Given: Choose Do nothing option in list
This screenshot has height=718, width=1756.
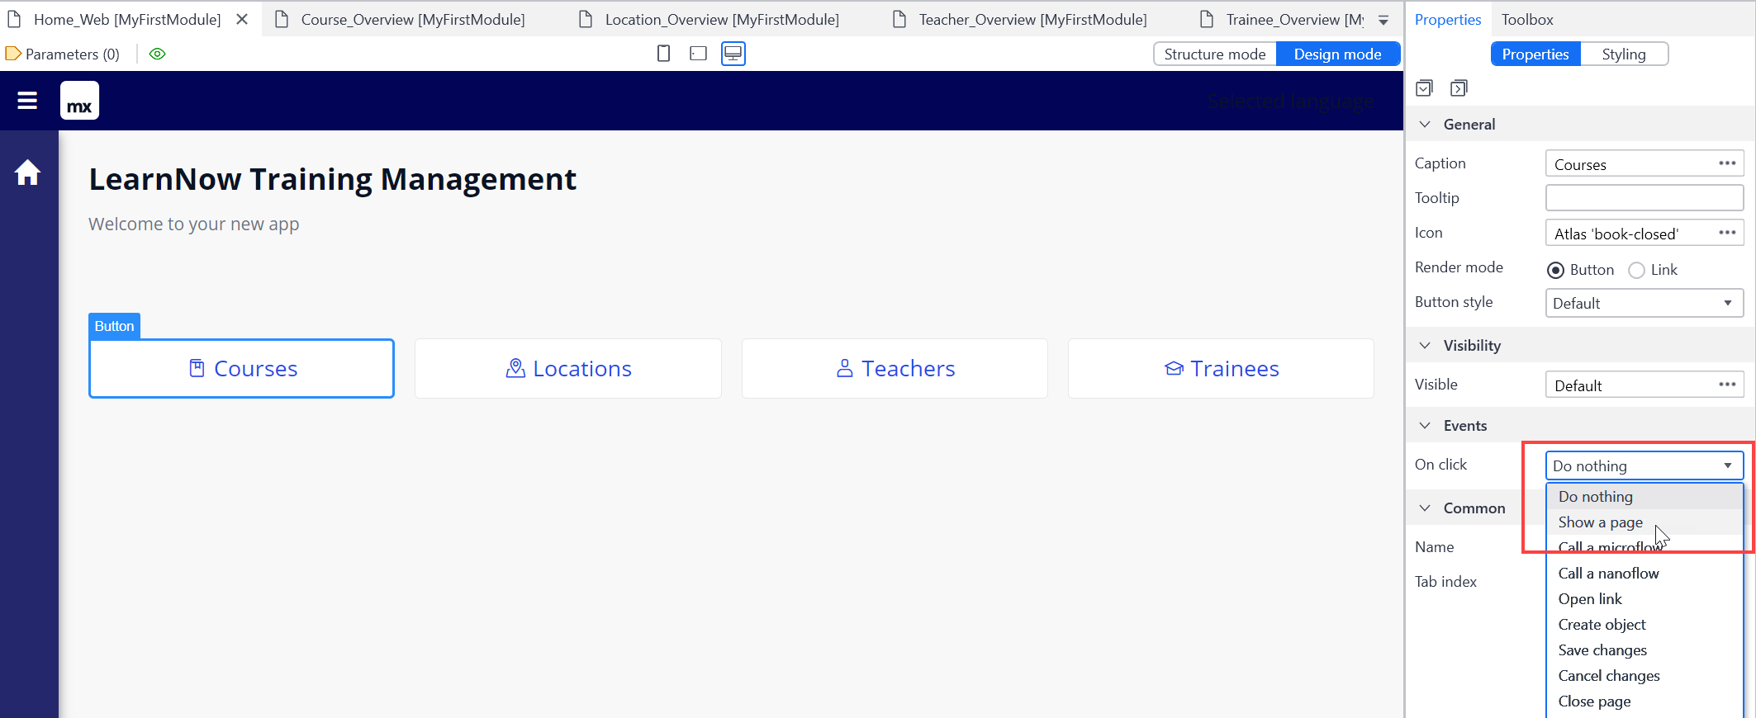Looking at the screenshot, I should coord(1644,497).
